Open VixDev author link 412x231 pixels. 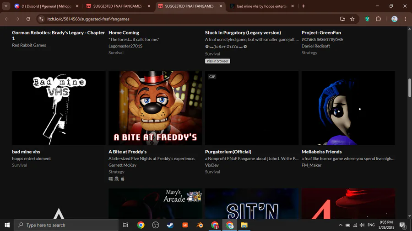(212, 165)
